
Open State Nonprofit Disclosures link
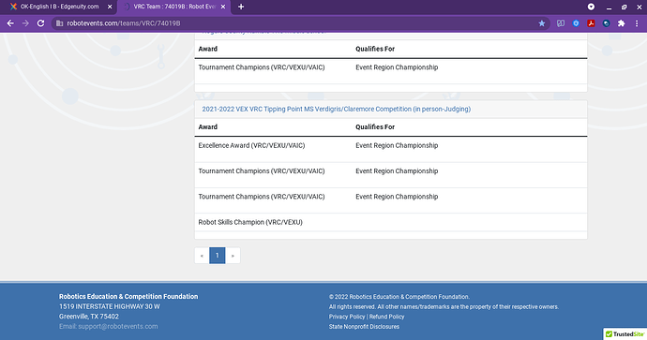(x=364, y=326)
